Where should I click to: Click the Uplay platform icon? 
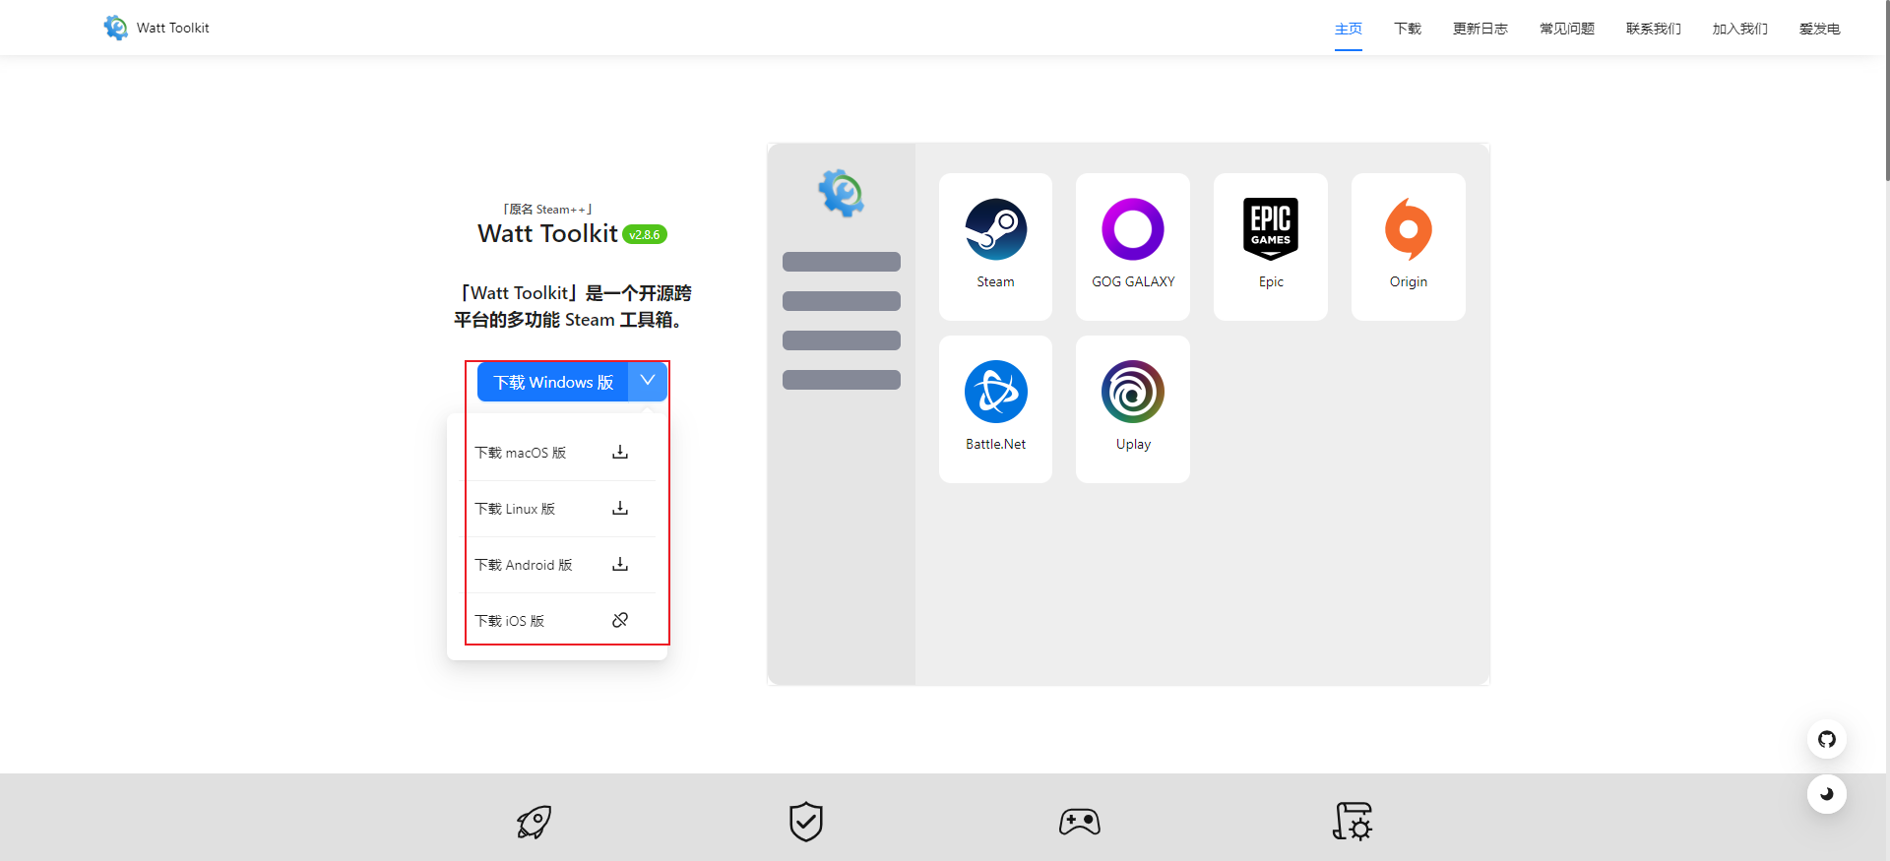coord(1133,392)
